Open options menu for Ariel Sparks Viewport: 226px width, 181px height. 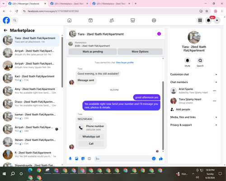pyautogui.click(x=215, y=90)
